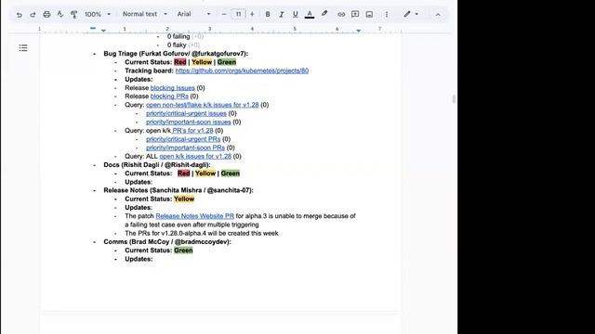Open the Release Notes Website PR link
Screen dimensions: 595x334
(194, 216)
